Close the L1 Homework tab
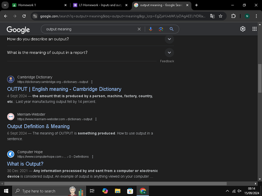Screen dimensions: 262x196 pyautogui.click(x=126, y=5)
